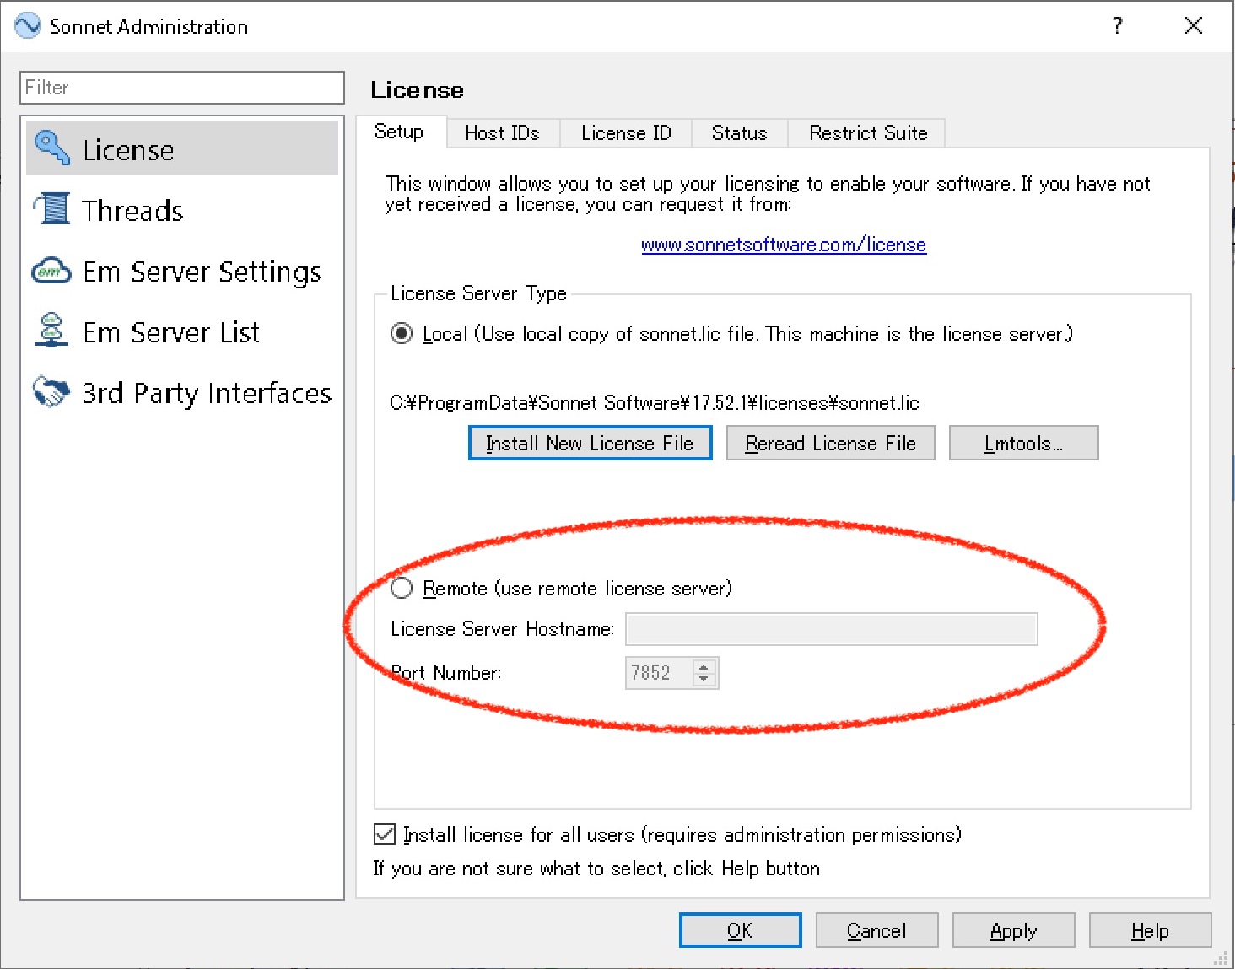Close the Sonnet Administration window

(x=1193, y=25)
